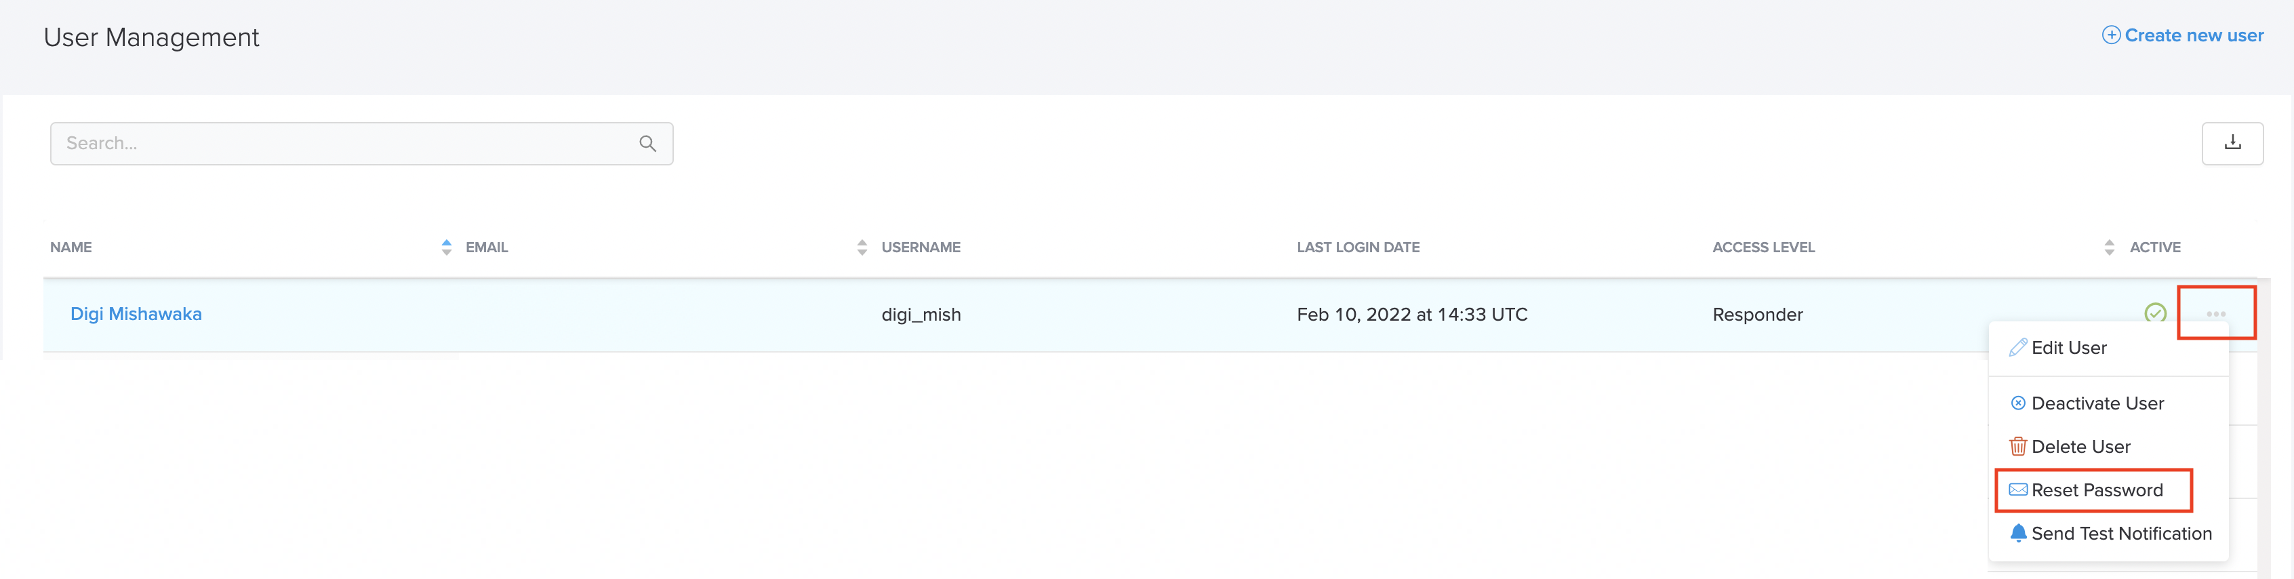Click the NAME column header
This screenshot has width=2294, height=579.
tap(71, 247)
